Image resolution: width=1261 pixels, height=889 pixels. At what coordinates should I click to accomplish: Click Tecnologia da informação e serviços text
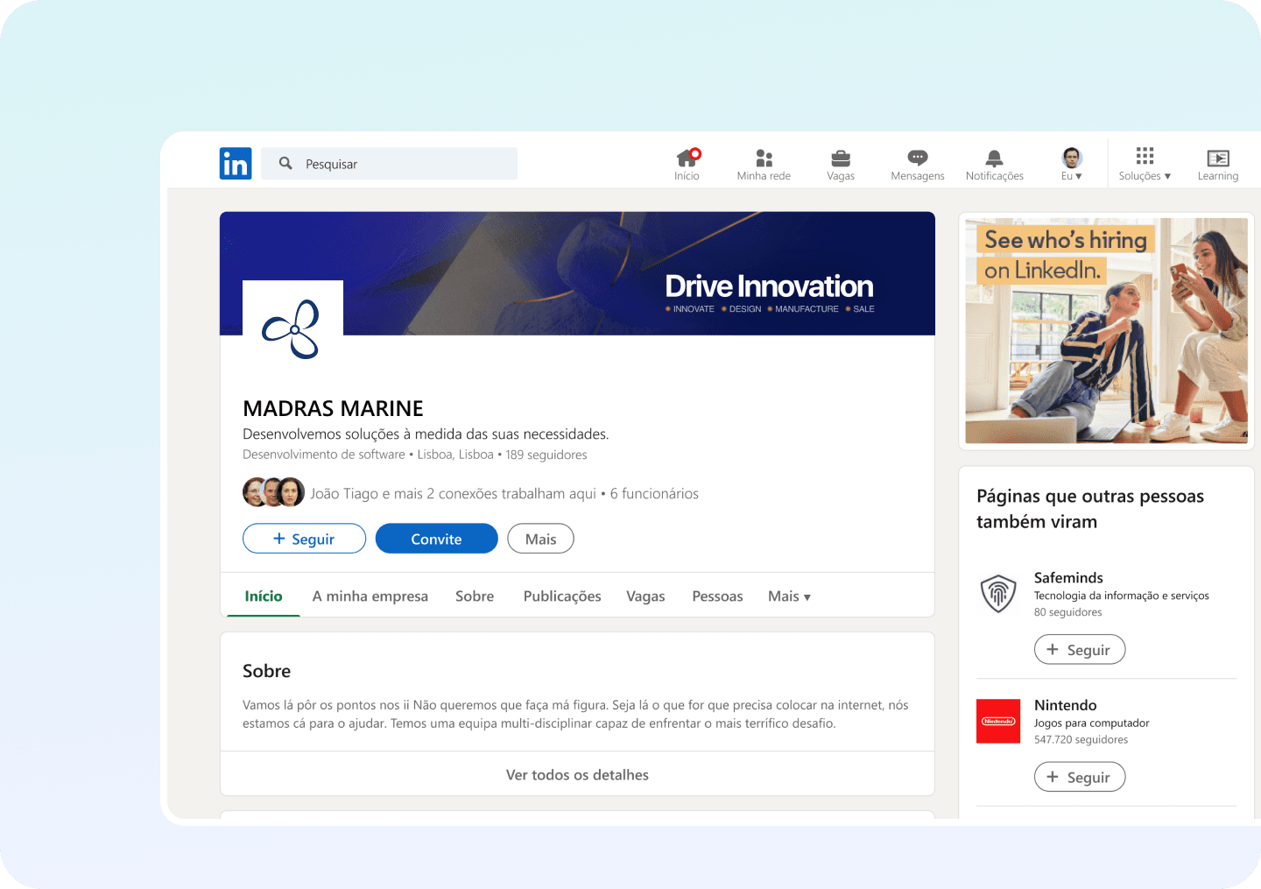(x=1121, y=596)
